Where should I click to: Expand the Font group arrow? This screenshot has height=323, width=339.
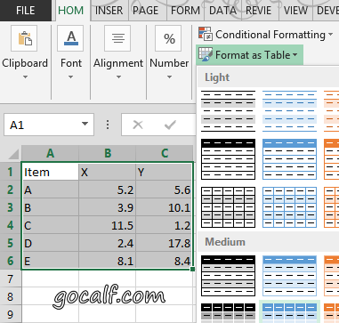click(70, 77)
